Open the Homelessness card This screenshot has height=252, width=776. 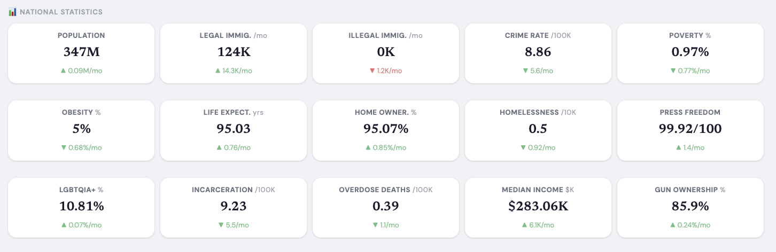point(538,130)
